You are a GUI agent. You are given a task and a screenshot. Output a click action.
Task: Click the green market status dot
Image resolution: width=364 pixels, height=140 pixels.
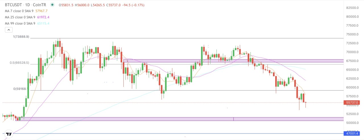(52, 5)
